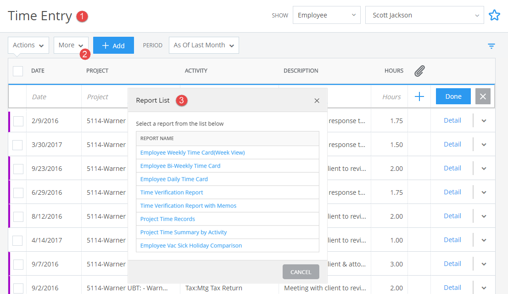The width and height of the screenshot is (508, 294).
Task: Click the 5114-Warner UBT project cell
Action: pyautogui.click(x=127, y=288)
